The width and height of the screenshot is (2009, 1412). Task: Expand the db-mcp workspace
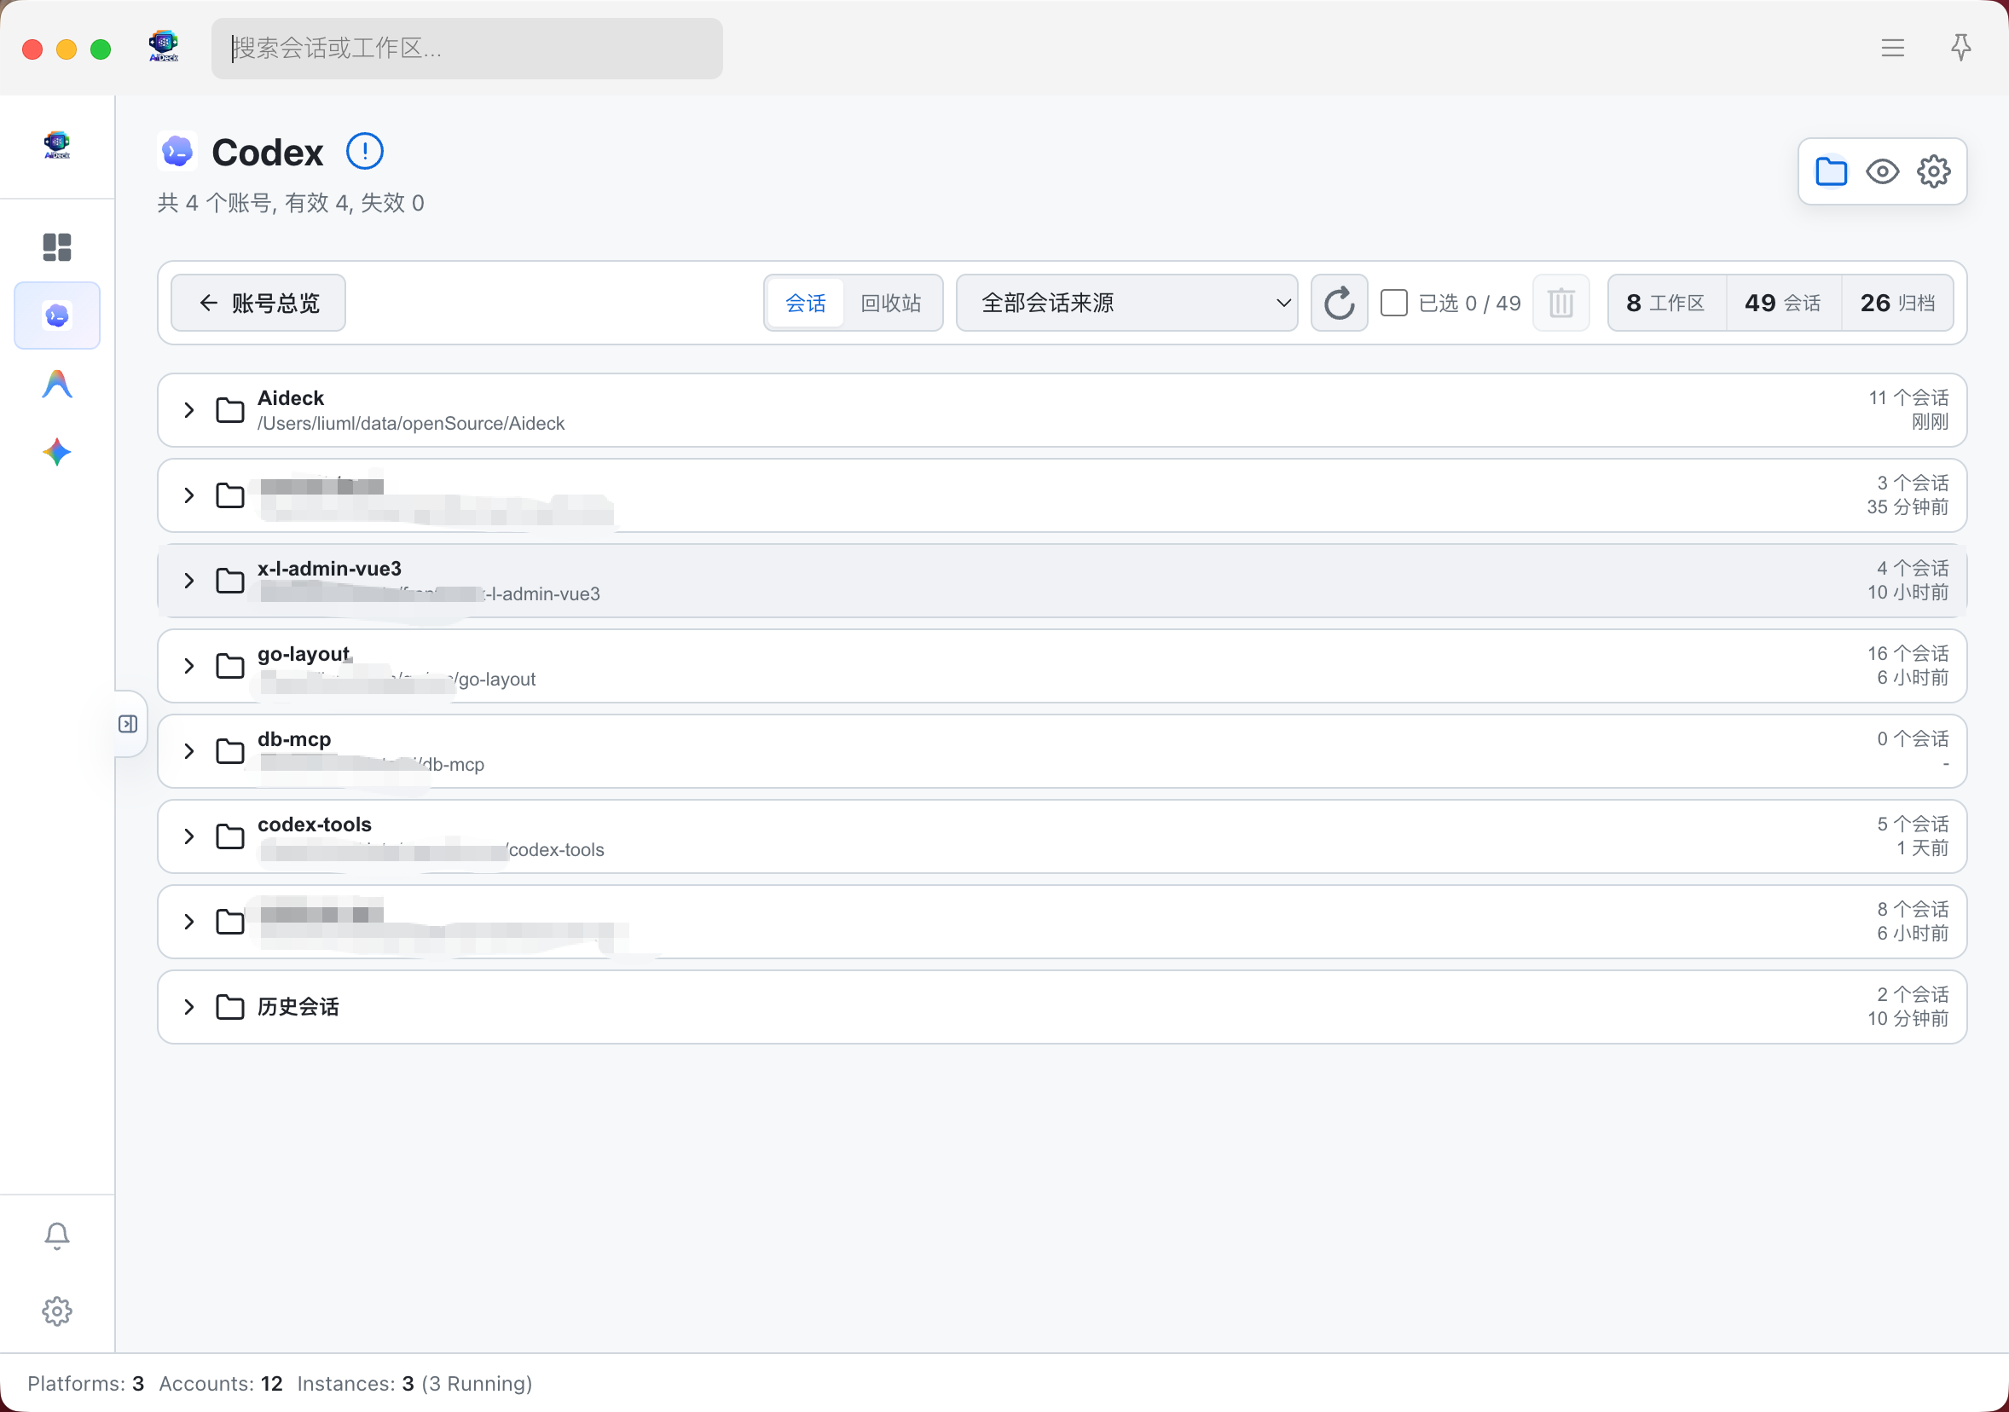point(189,751)
